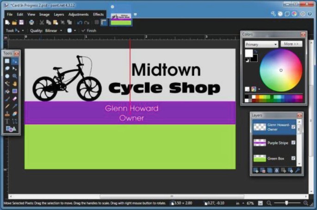The image size is (317, 210).
Task: Click the More >> button in Colors
Action: [291, 44]
